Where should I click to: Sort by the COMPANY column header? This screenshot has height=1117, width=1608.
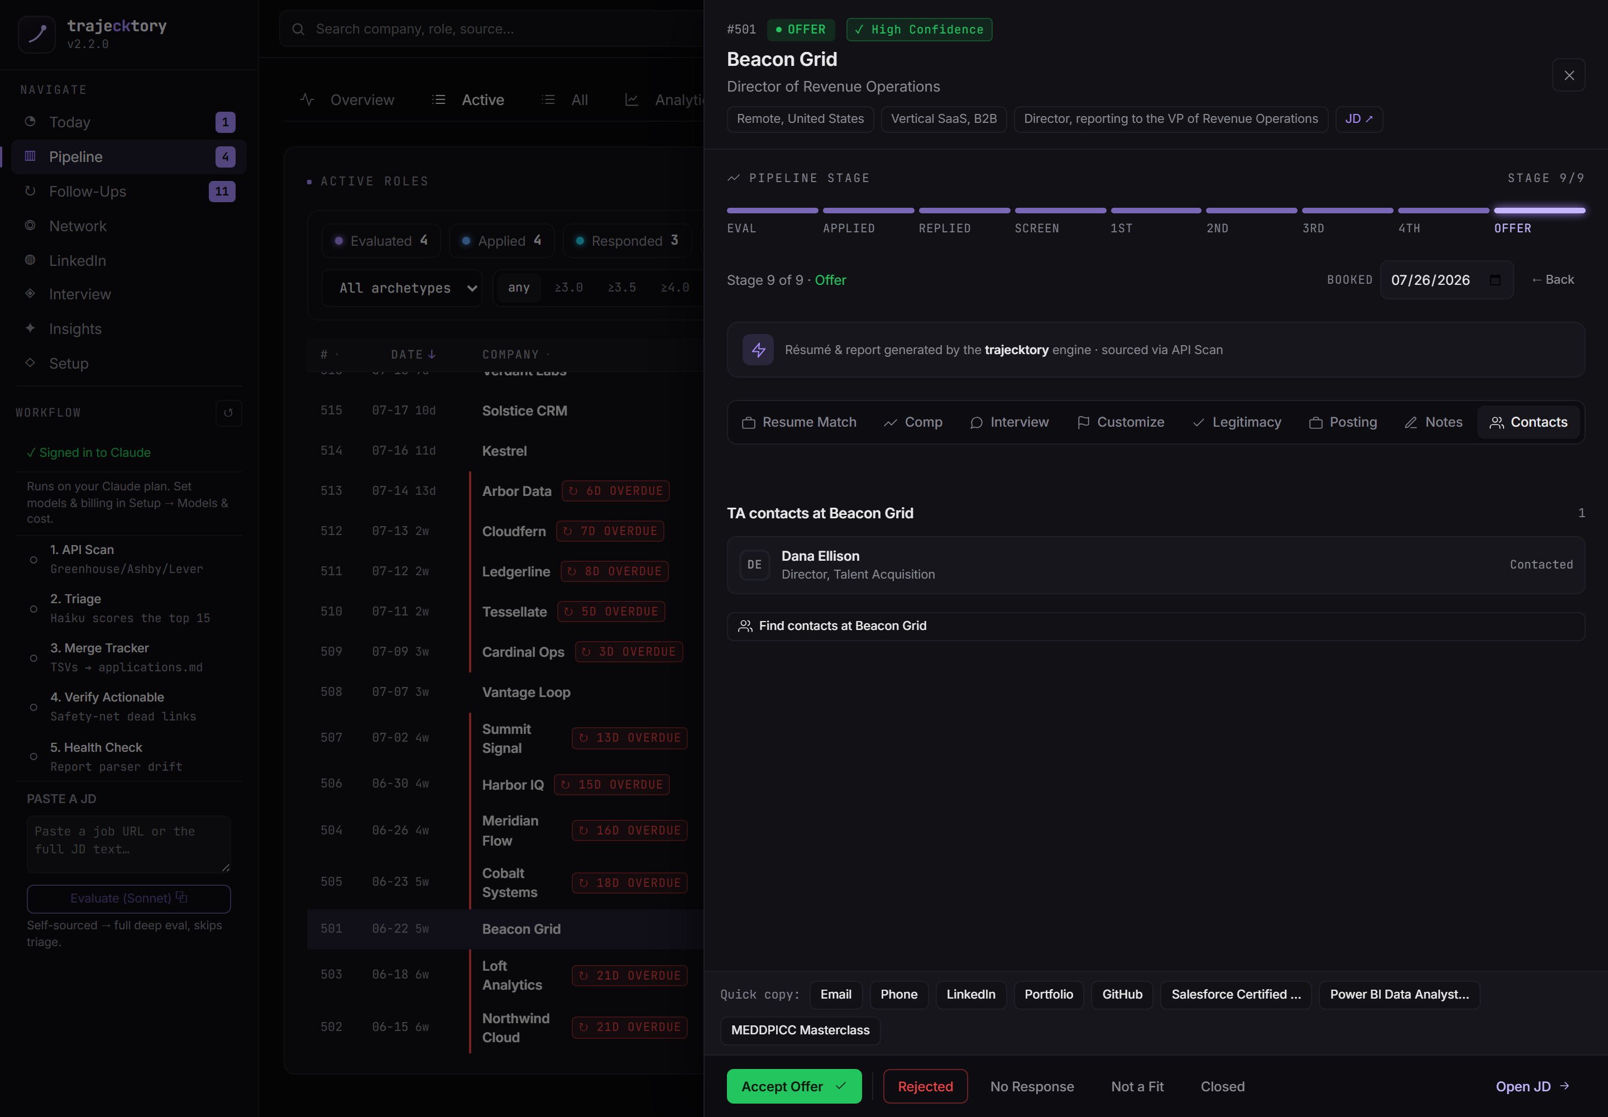[x=516, y=355]
